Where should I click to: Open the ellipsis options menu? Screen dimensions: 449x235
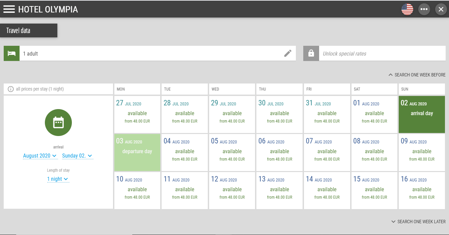coord(424,9)
